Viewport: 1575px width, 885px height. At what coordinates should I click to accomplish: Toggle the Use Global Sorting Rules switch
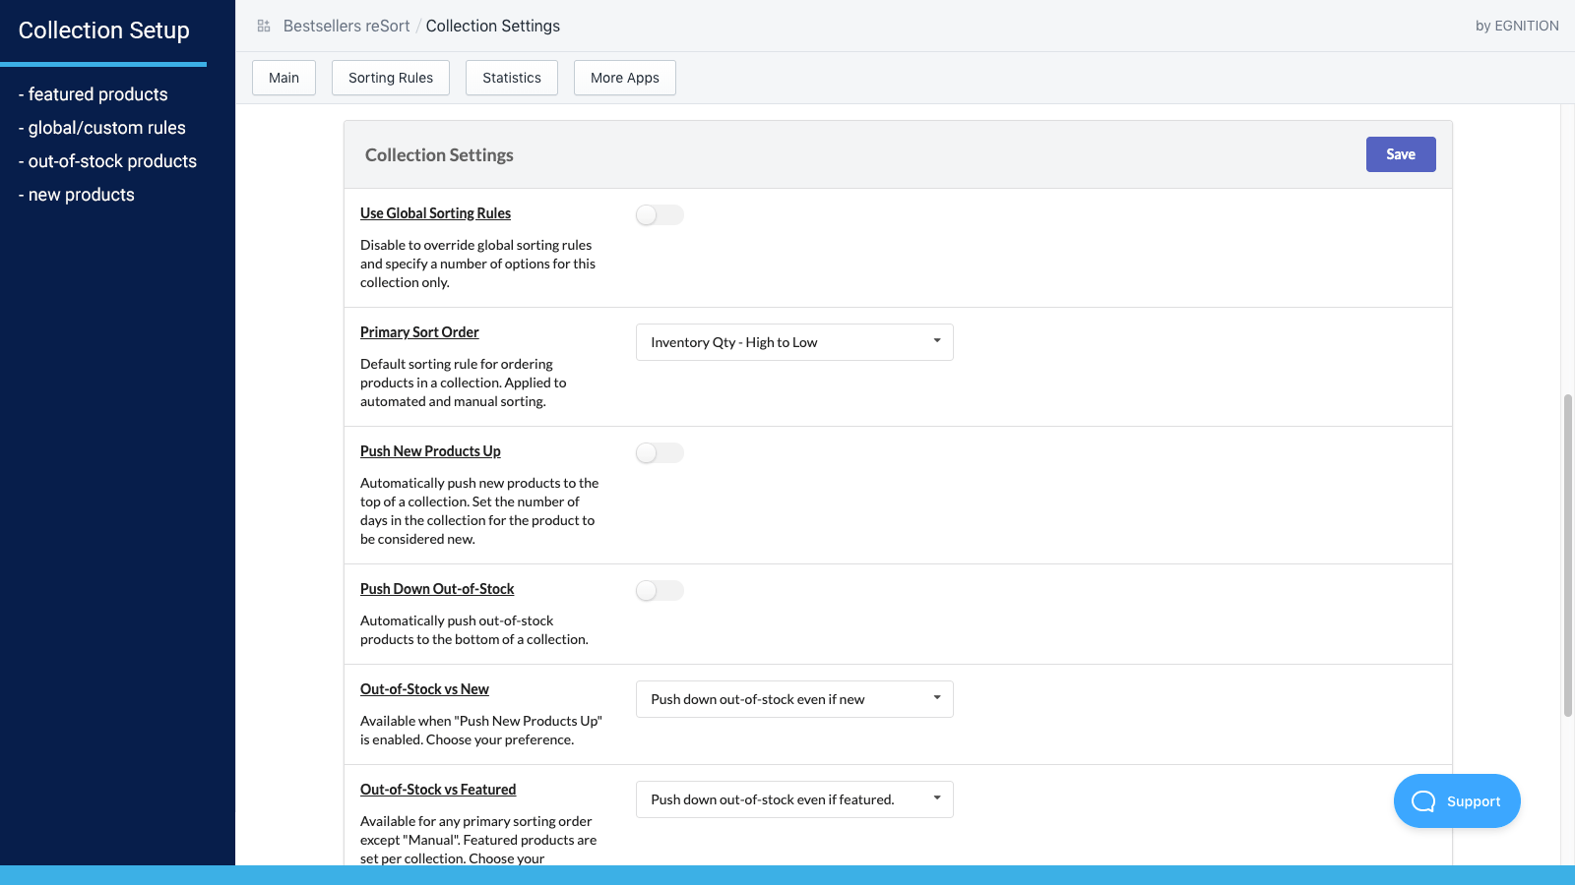tap(660, 214)
